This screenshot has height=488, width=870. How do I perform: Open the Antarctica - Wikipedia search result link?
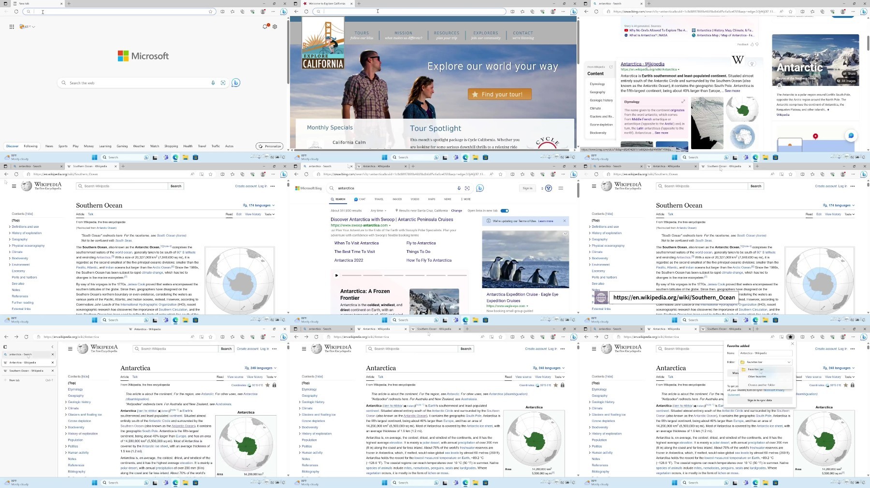click(x=642, y=64)
